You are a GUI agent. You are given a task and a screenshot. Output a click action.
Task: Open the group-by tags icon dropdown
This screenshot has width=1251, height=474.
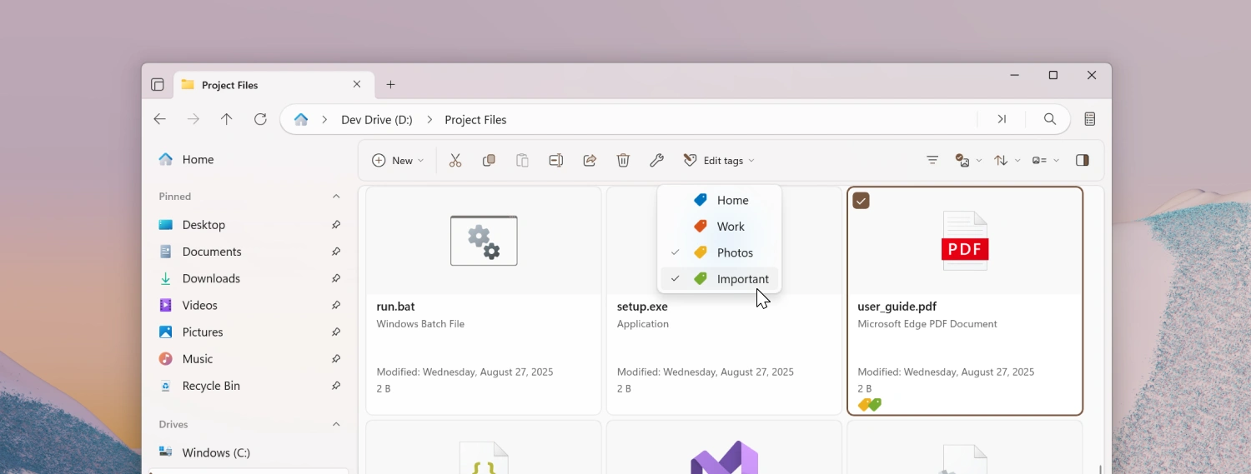click(968, 161)
